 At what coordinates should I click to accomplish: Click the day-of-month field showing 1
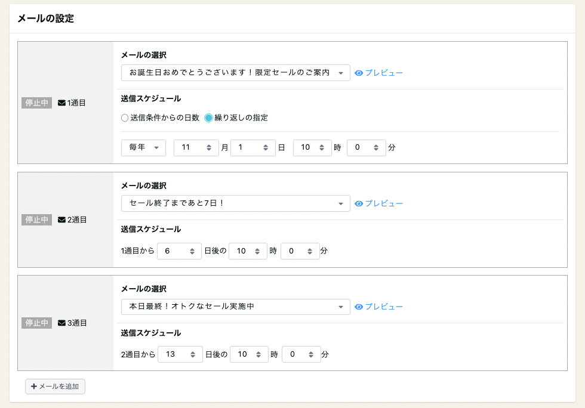(x=253, y=147)
